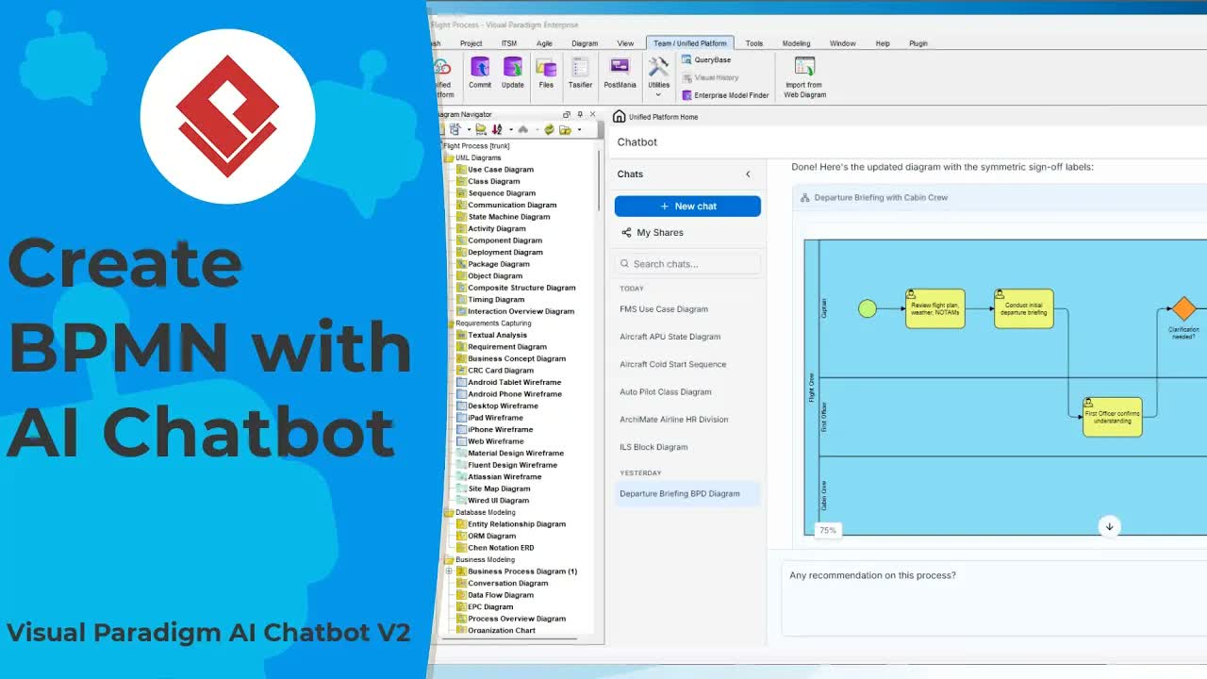Open the View ribbon tab
This screenshot has width=1207, height=679.
[625, 43]
